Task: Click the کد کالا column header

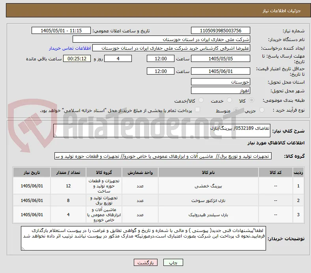Action: (275, 172)
